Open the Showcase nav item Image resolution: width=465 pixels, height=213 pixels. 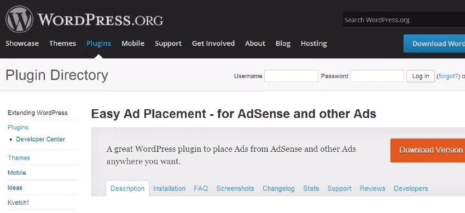pos(22,43)
